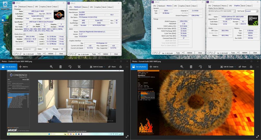The height and width of the screenshot is (140, 261).
Task: Open the Tools dropdown arrow in the CPU-Z Memory window
Action: click(x=183, y=53)
